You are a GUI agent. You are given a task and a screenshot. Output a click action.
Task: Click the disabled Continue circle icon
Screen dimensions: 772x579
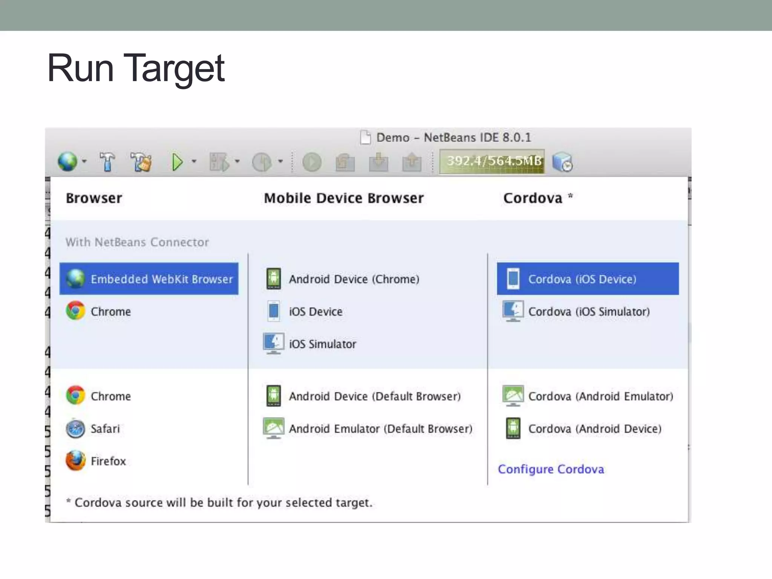click(x=312, y=162)
